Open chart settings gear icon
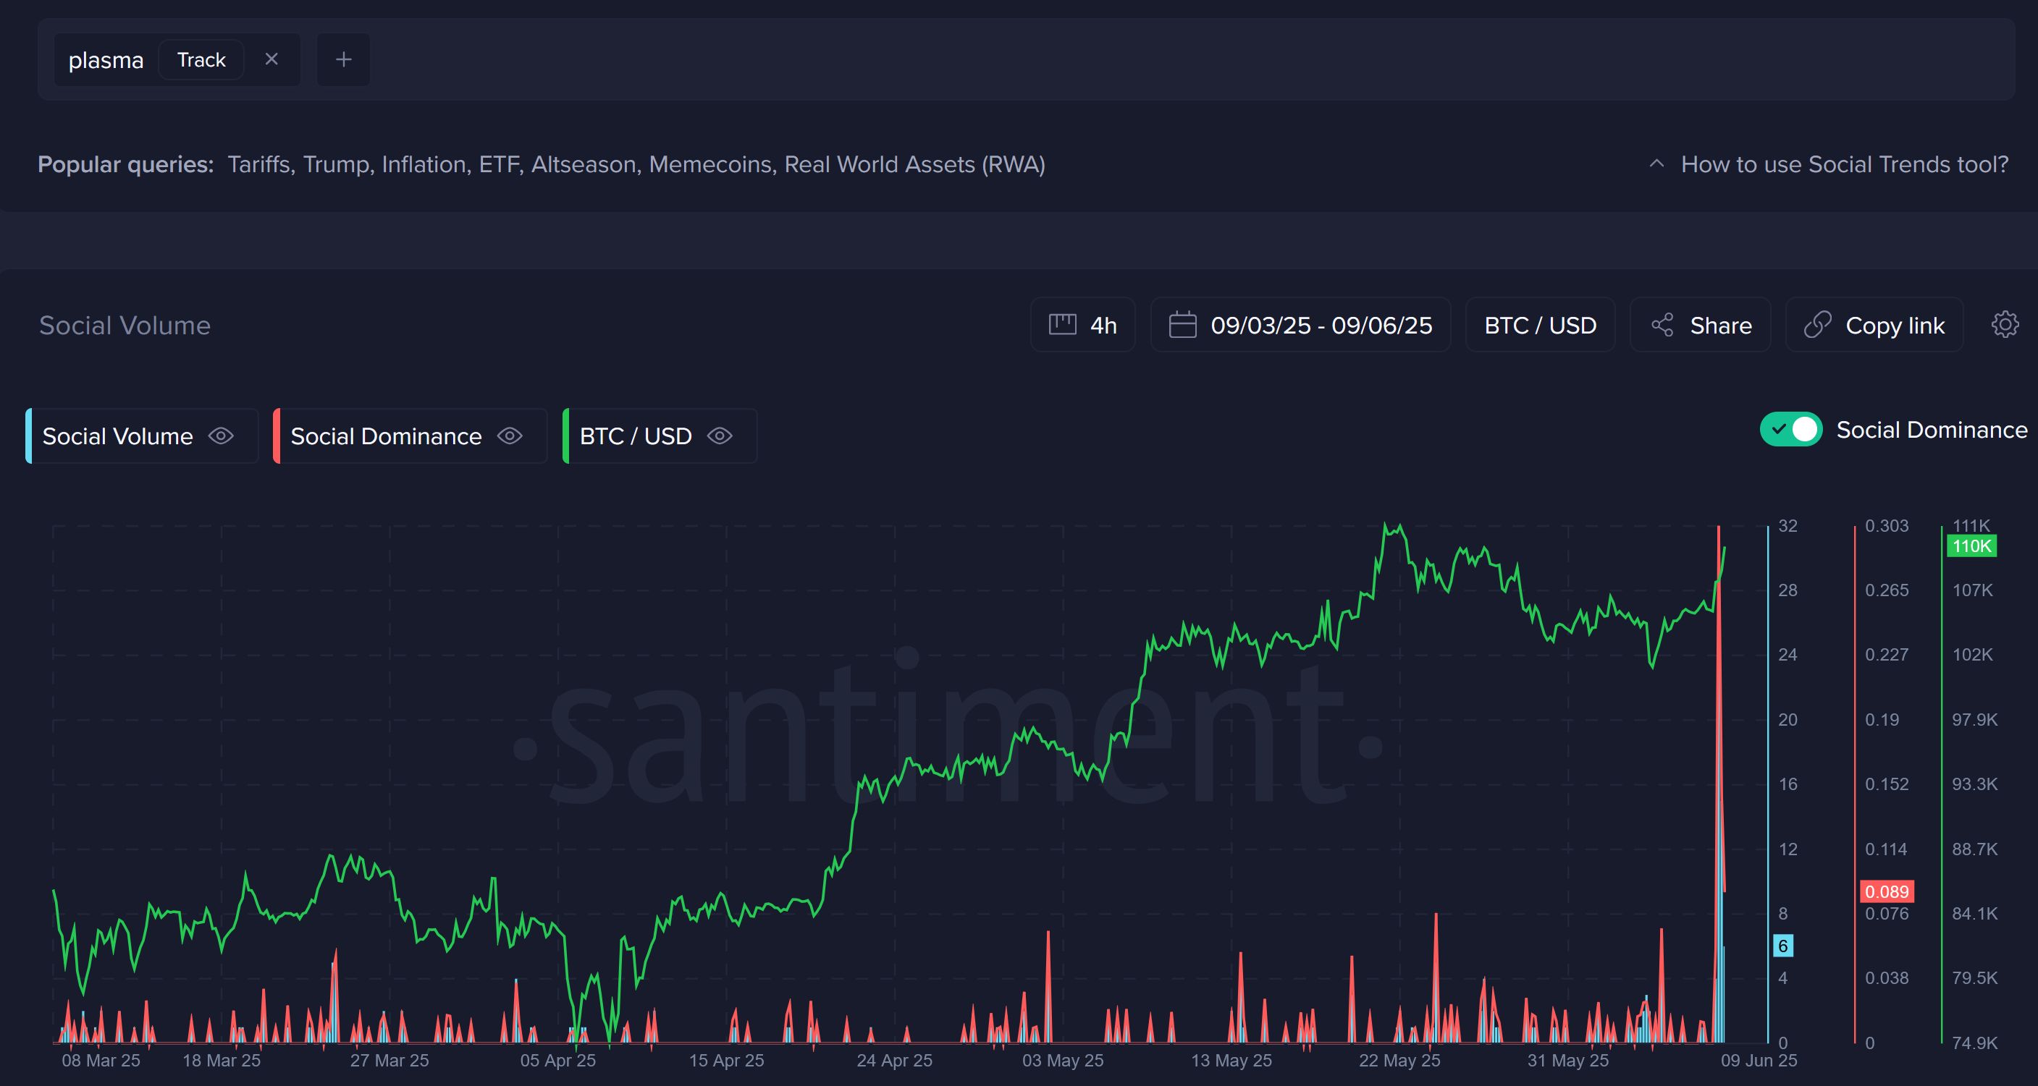2038x1086 pixels. 2004,325
